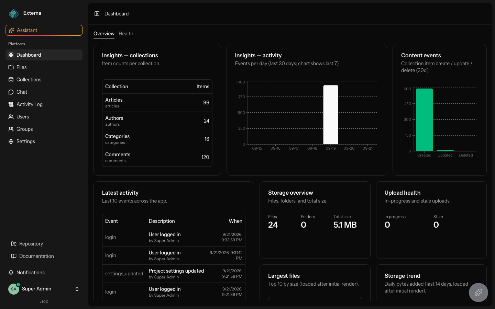The height and width of the screenshot is (309, 495).
Task: Open Collections database icon in sidebar
Action: click(x=11, y=80)
